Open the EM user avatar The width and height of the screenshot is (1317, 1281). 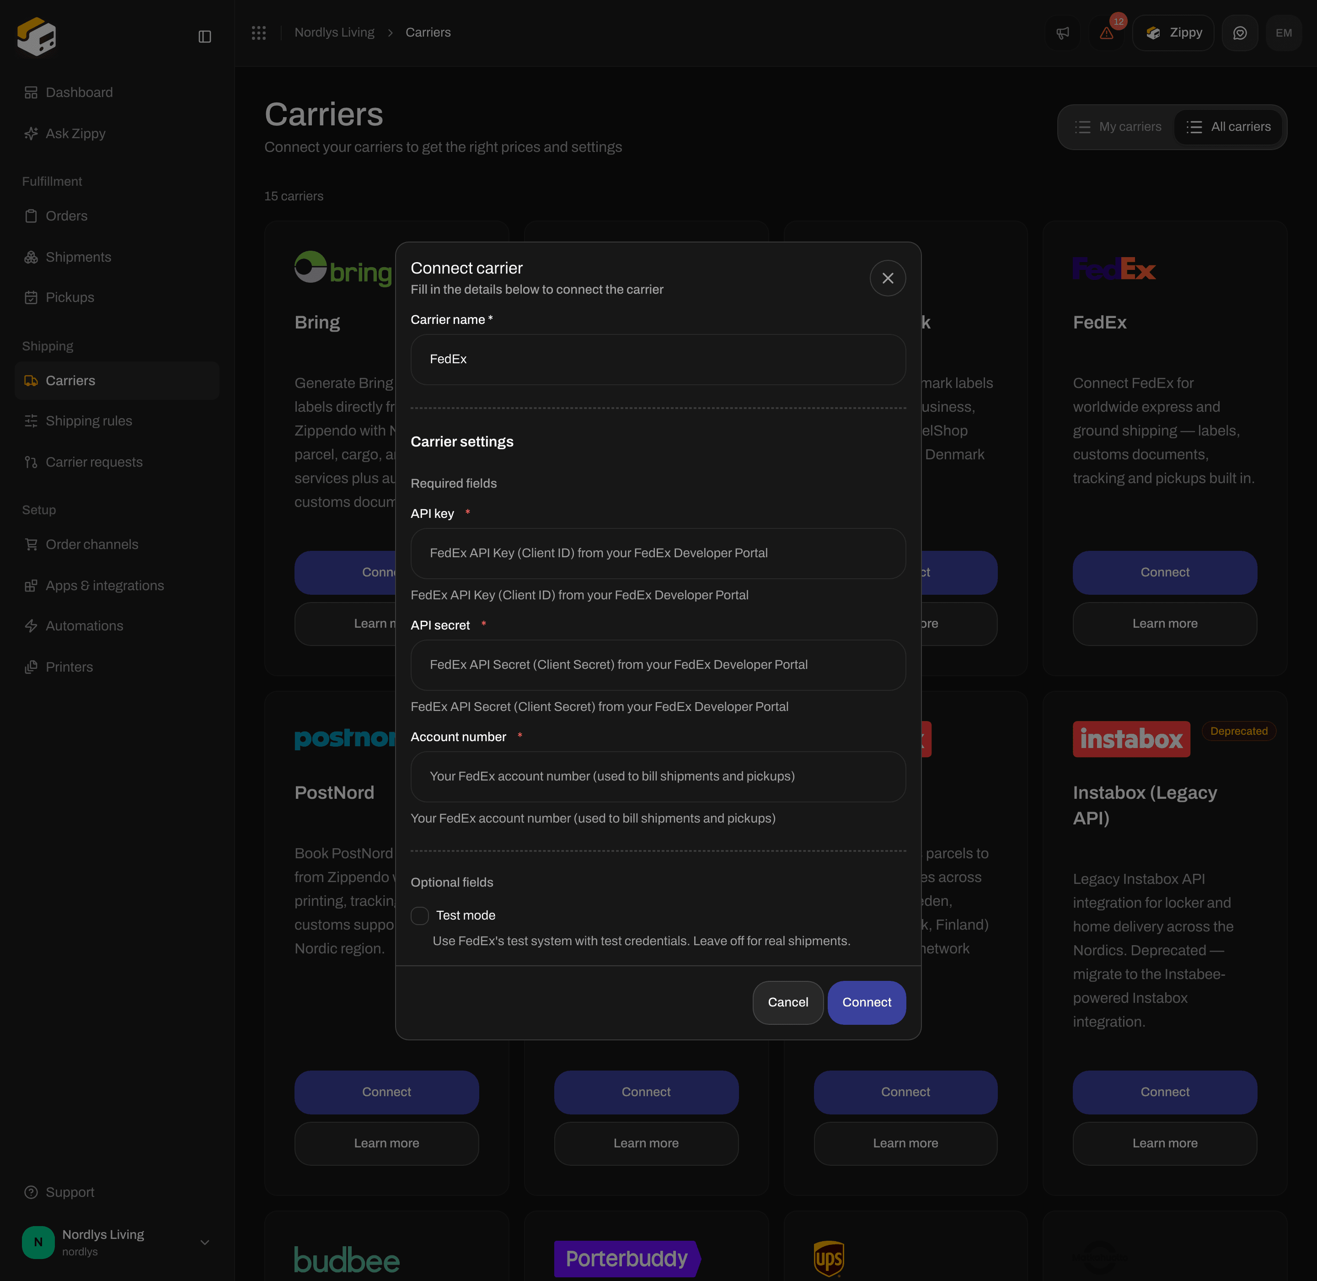tap(1283, 33)
